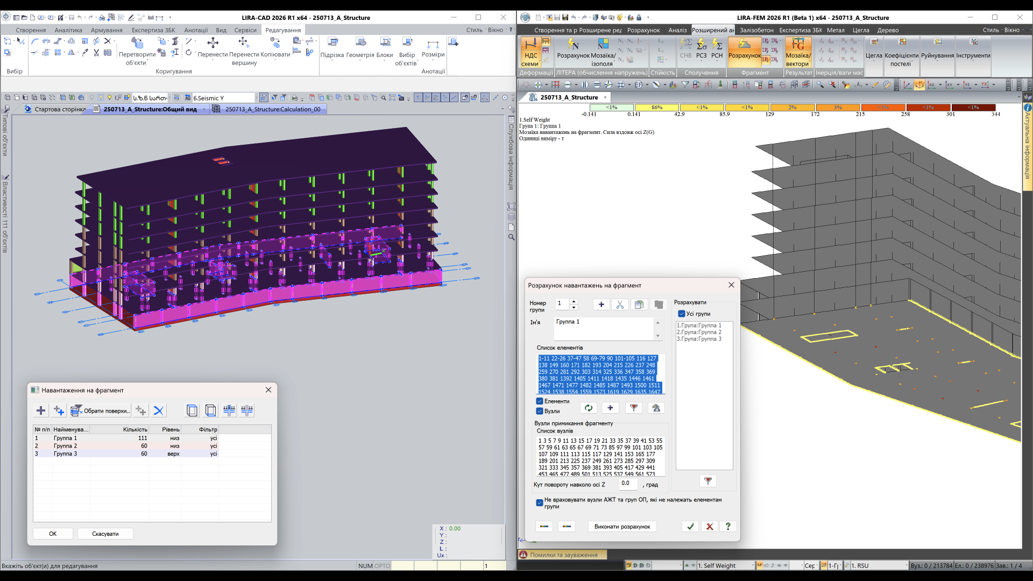Delete the load group with the blue X icon
Screen dimensions: 1033x581
click(x=158, y=410)
